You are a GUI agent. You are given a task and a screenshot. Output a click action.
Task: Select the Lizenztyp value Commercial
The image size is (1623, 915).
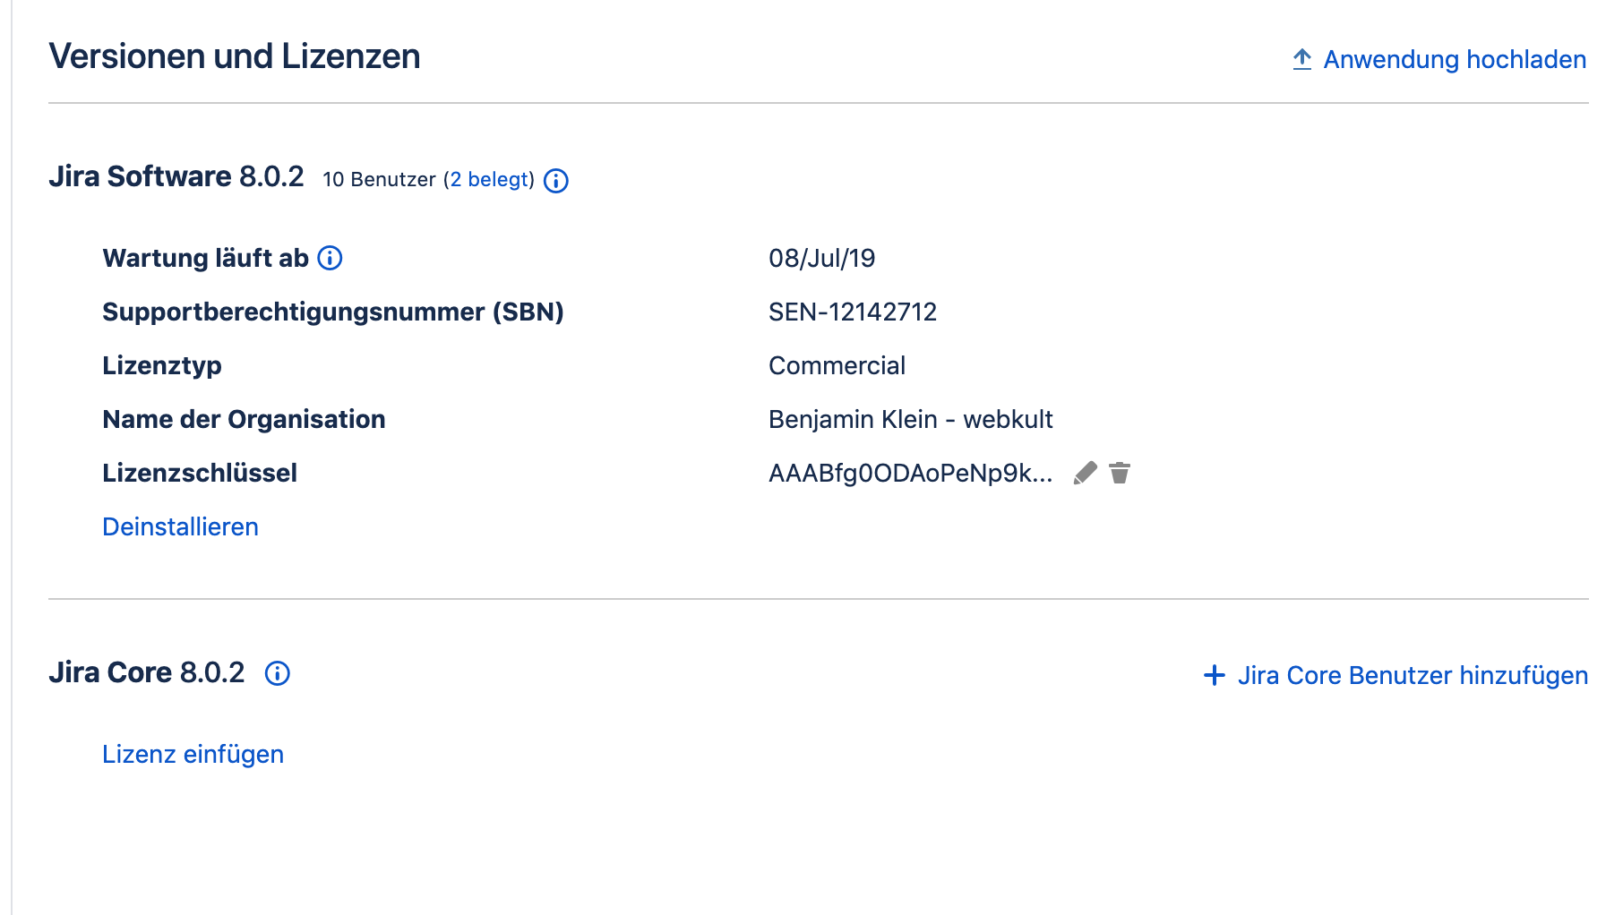click(837, 365)
